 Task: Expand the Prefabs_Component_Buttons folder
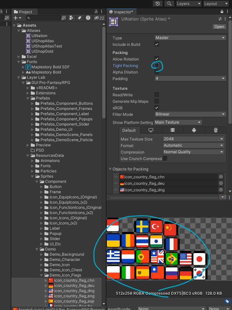coord(32,103)
